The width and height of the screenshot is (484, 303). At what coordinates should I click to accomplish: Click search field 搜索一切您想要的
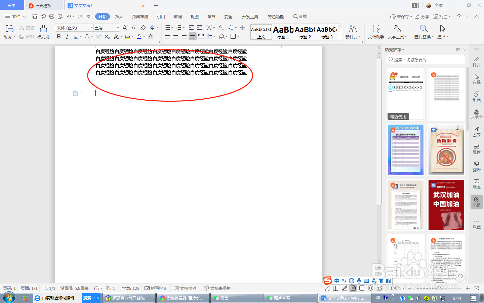click(x=426, y=60)
